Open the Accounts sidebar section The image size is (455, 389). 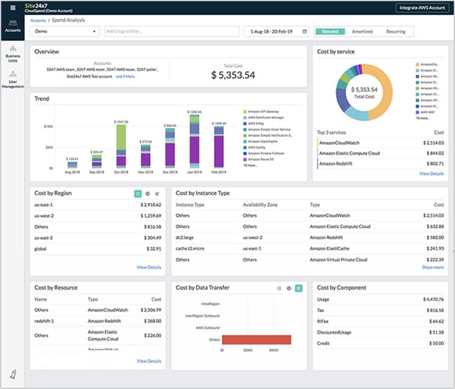pos(13,26)
